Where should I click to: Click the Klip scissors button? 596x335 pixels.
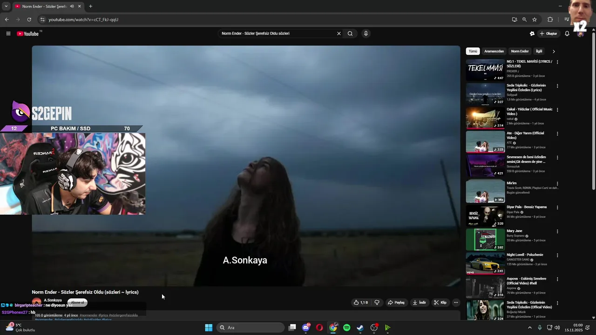pyautogui.click(x=440, y=302)
